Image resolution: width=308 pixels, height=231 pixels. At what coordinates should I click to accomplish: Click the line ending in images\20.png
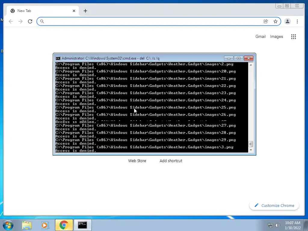click(x=146, y=71)
